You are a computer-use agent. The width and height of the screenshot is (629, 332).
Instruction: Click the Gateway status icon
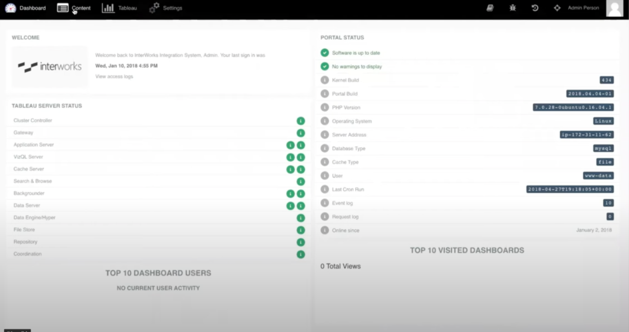(300, 133)
